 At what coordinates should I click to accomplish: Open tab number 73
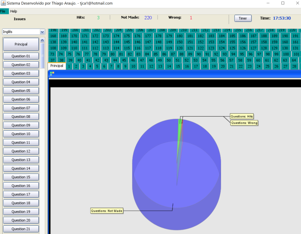[x=52, y=54]
